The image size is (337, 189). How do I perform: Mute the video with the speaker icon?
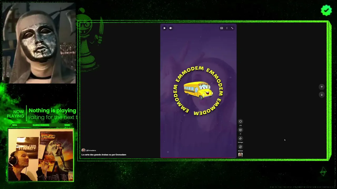171,28
